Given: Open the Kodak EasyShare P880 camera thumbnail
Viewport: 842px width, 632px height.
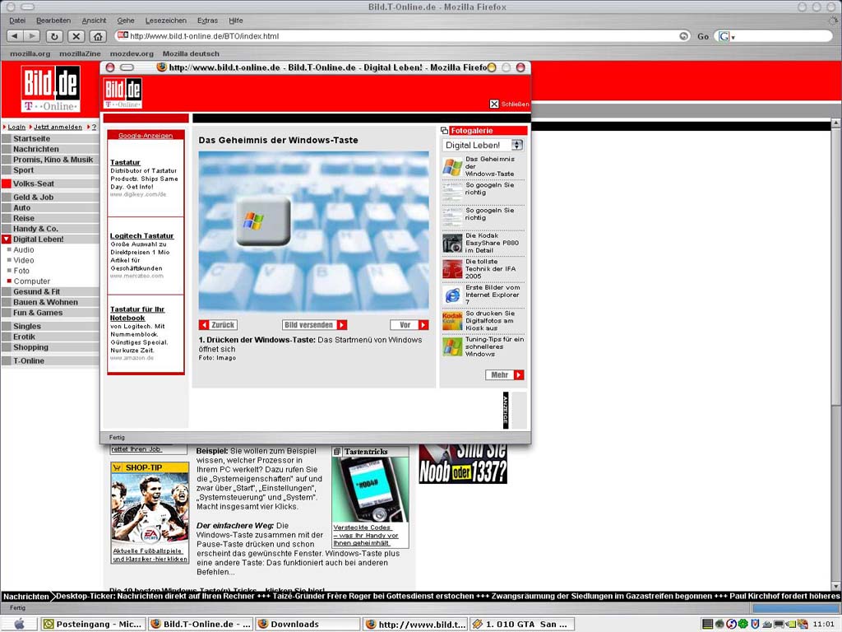Looking at the screenshot, I should point(452,243).
